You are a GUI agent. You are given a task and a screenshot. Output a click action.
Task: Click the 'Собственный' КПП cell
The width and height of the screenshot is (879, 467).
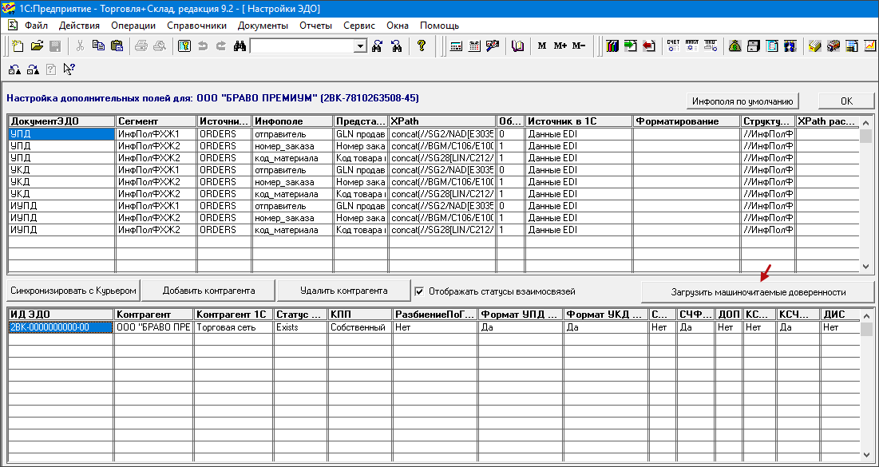point(360,327)
